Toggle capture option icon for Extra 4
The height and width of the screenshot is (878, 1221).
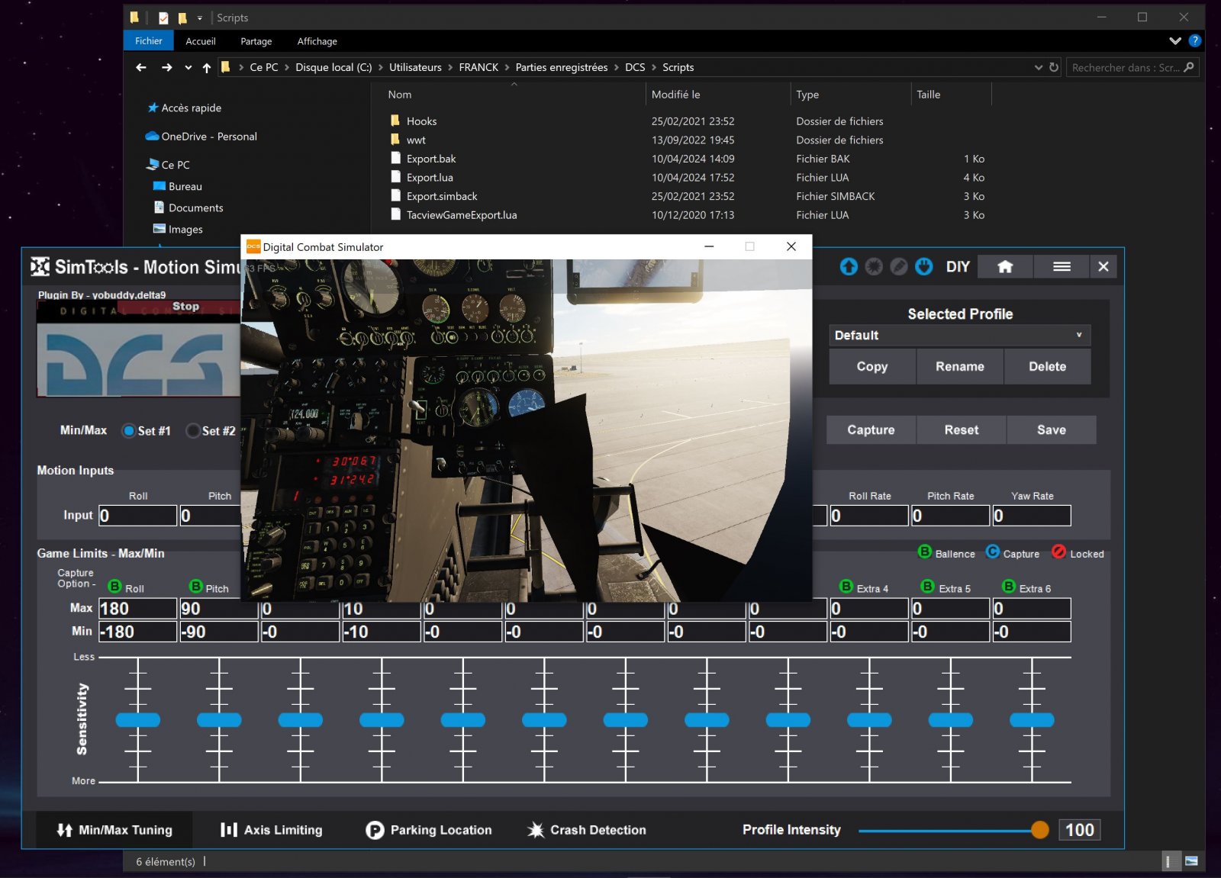(846, 587)
